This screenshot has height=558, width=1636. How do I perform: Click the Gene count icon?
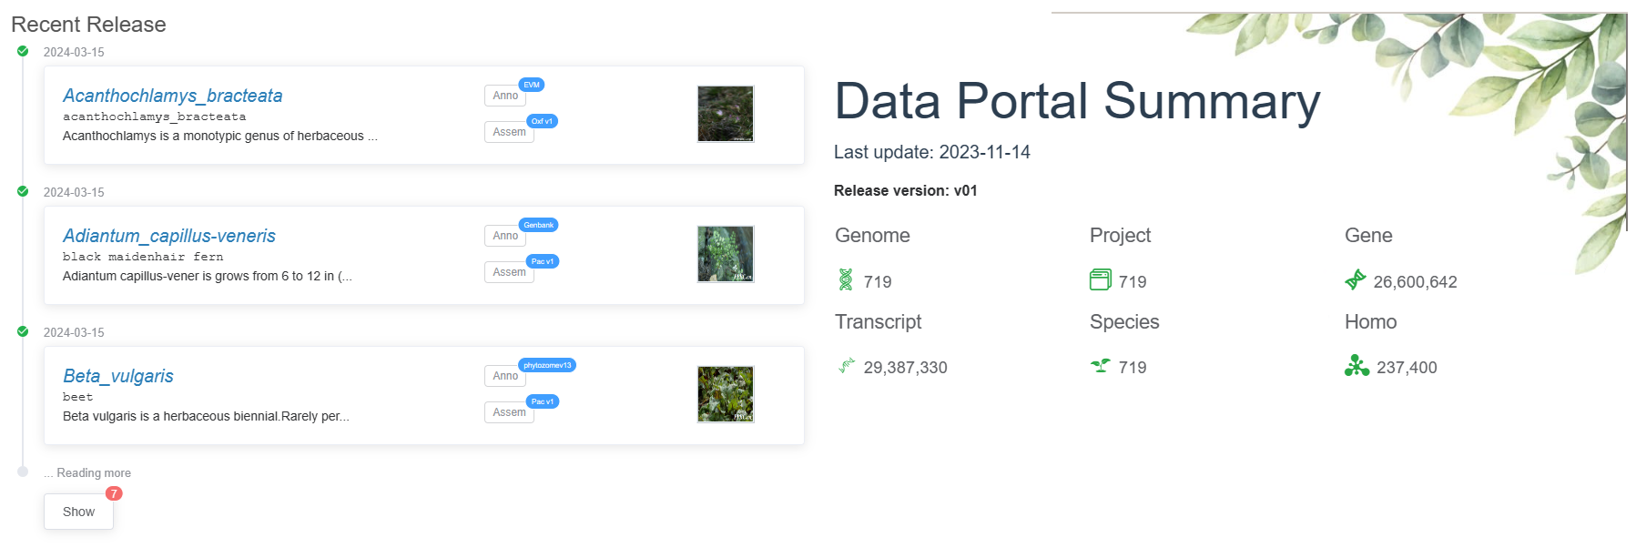point(1356,280)
